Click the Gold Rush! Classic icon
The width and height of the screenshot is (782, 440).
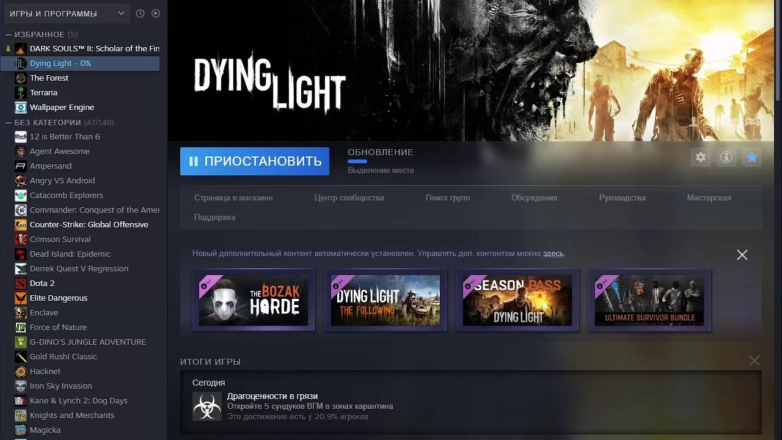pyautogui.click(x=21, y=356)
